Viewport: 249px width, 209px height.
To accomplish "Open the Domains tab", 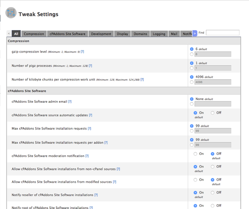I will point(140,34).
